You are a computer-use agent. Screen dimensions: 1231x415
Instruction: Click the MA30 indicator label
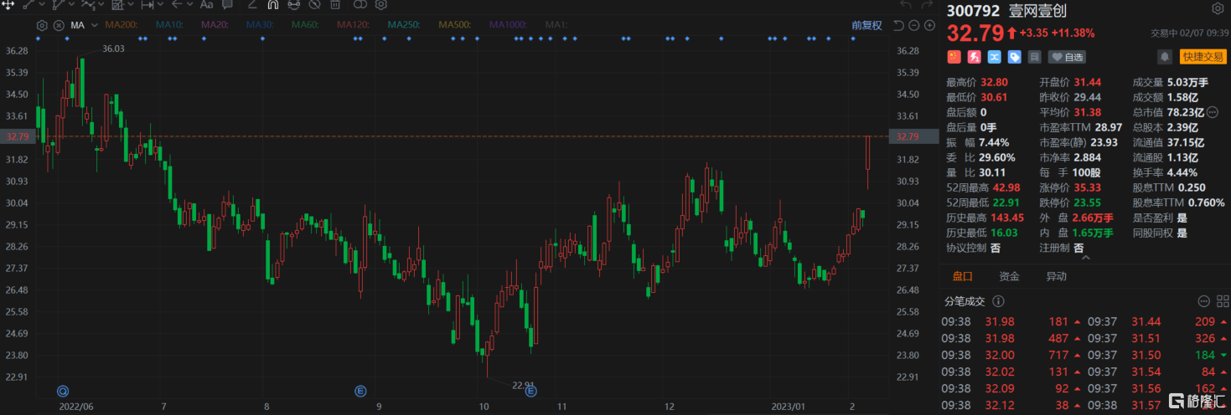[x=260, y=25]
